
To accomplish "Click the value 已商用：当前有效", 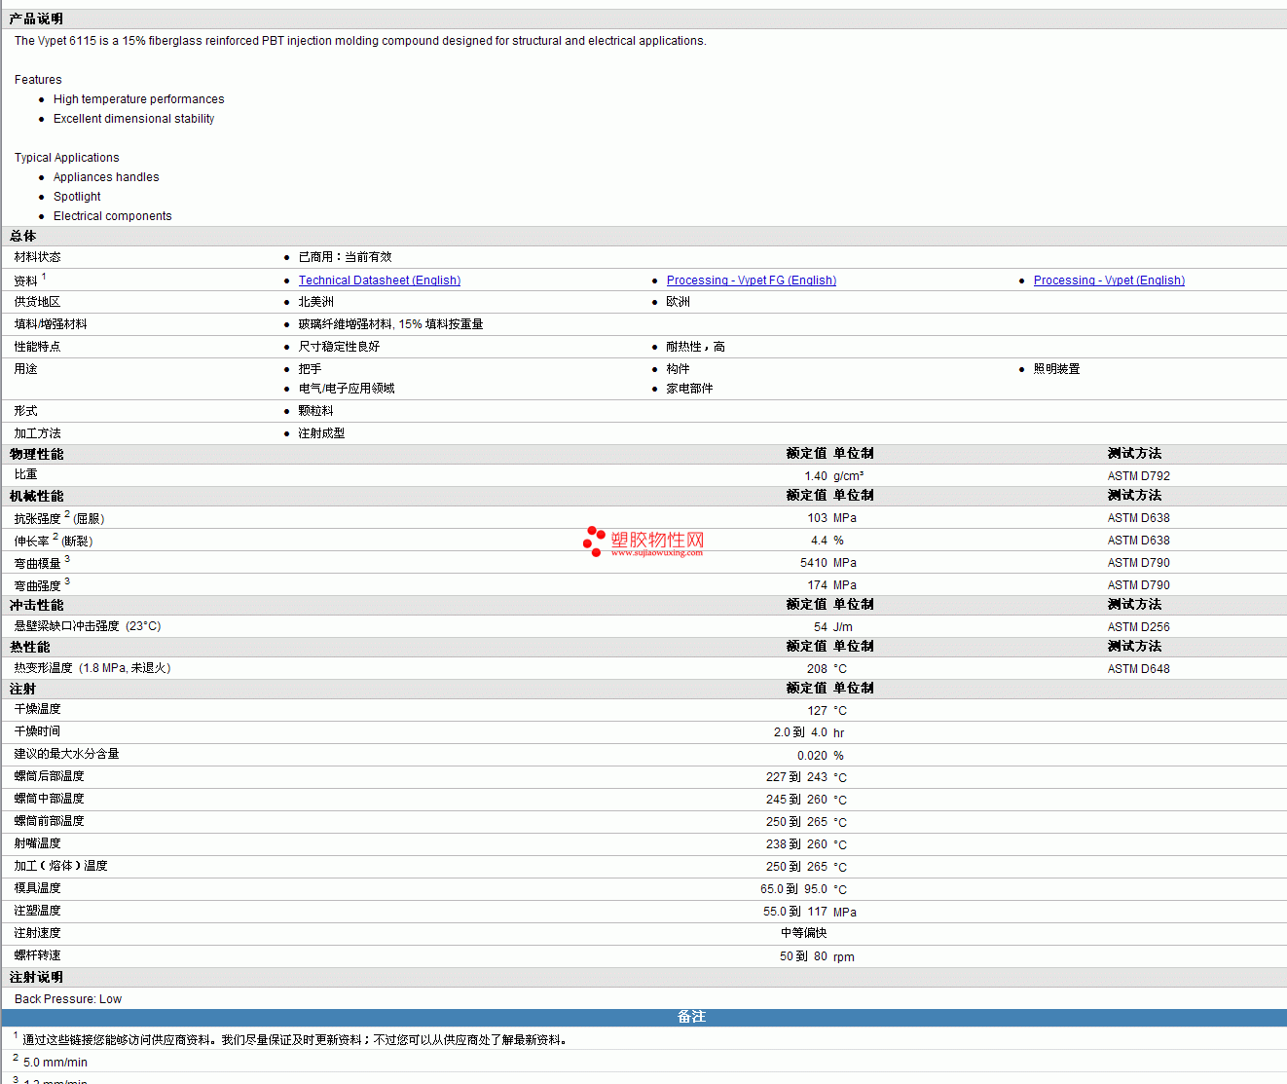I will [346, 257].
